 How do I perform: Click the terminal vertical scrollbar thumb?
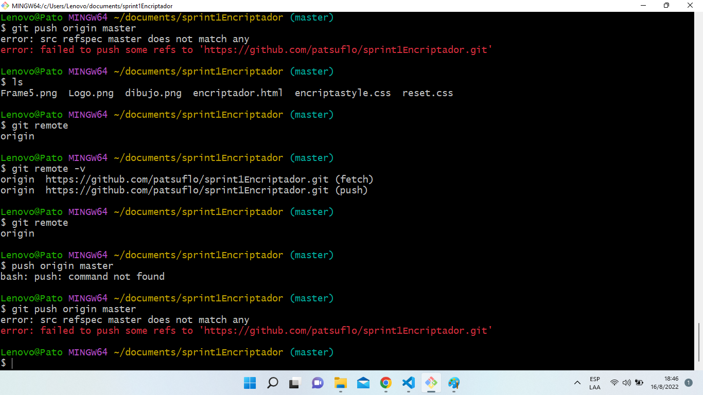(699, 342)
